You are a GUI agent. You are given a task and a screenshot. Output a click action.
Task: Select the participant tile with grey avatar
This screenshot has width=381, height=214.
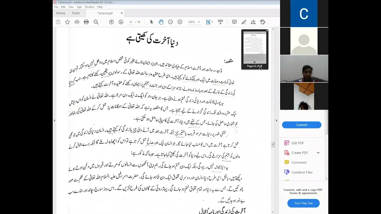click(304, 41)
